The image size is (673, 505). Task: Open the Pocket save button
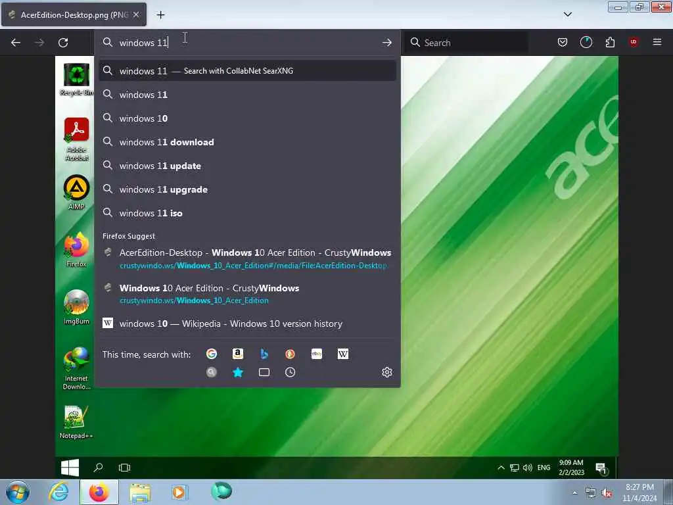point(563,42)
